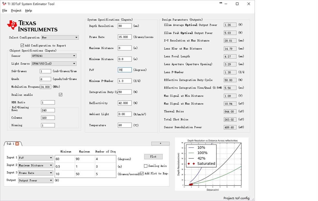
Task: Open the Help menu
Action: (28, 11)
